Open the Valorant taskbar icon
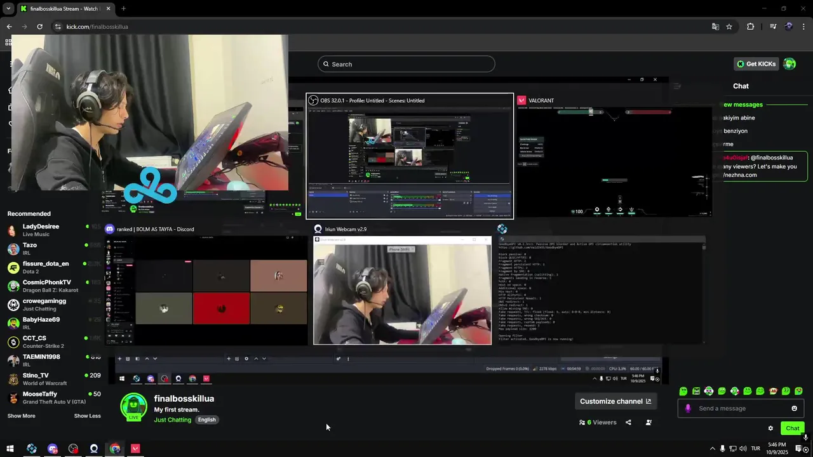813x457 pixels. [x=135, y=449]
